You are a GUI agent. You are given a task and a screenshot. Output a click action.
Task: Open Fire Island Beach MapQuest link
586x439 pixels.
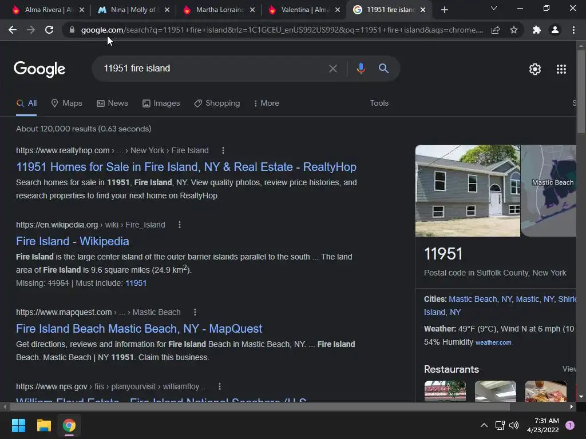pyautogui.click(x=139, y=329)
